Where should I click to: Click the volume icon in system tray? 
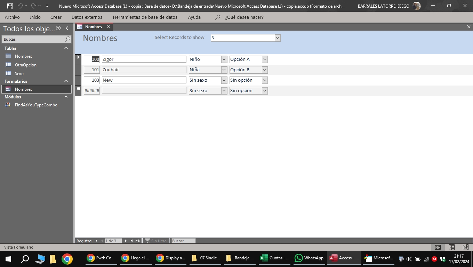[409, 259]
